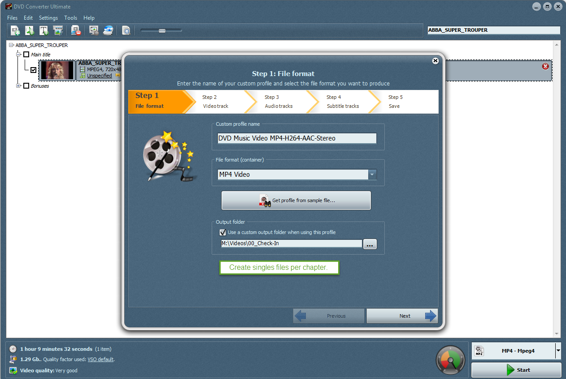Click the Next button

[x=402, y=316]
